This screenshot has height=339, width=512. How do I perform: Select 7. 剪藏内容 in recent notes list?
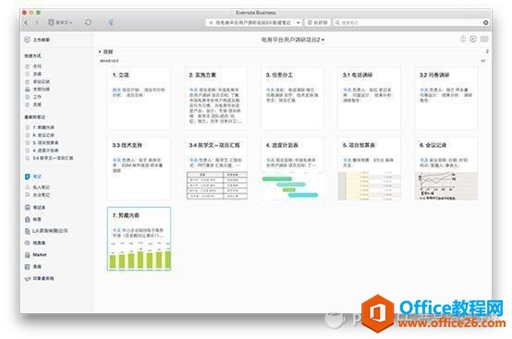[x=43, y=127]
